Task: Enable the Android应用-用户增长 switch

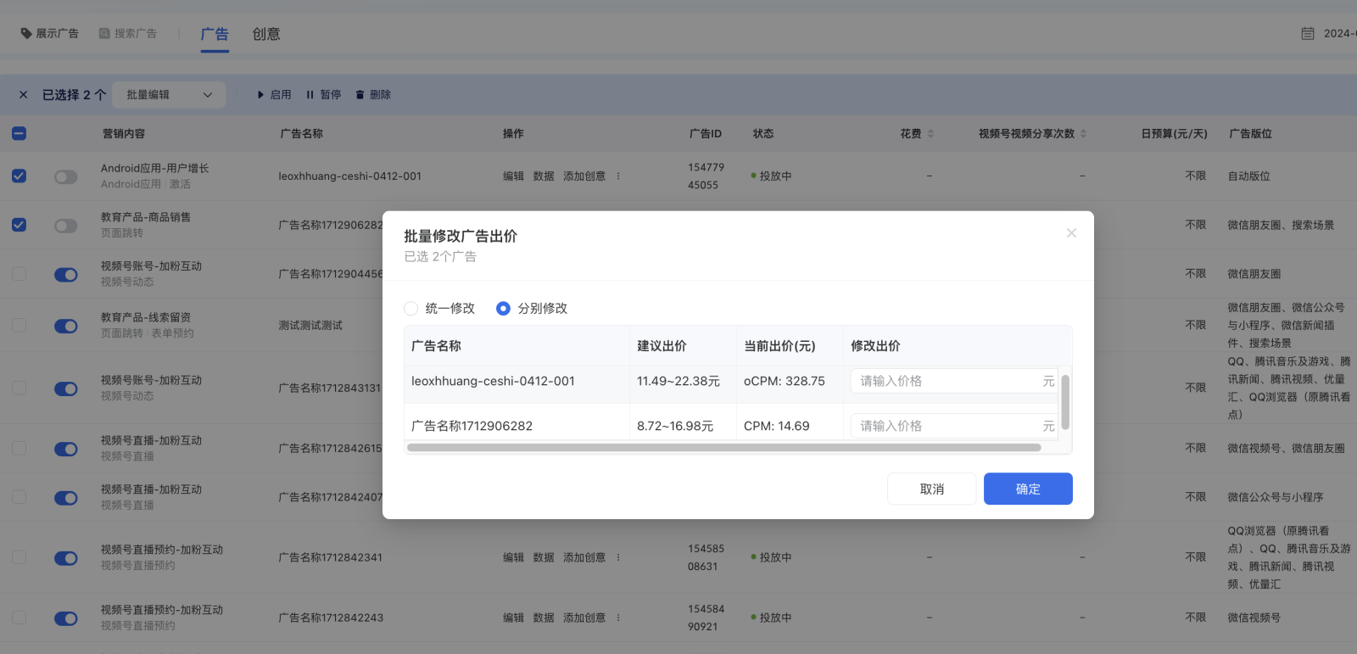Action: [66, 177]
